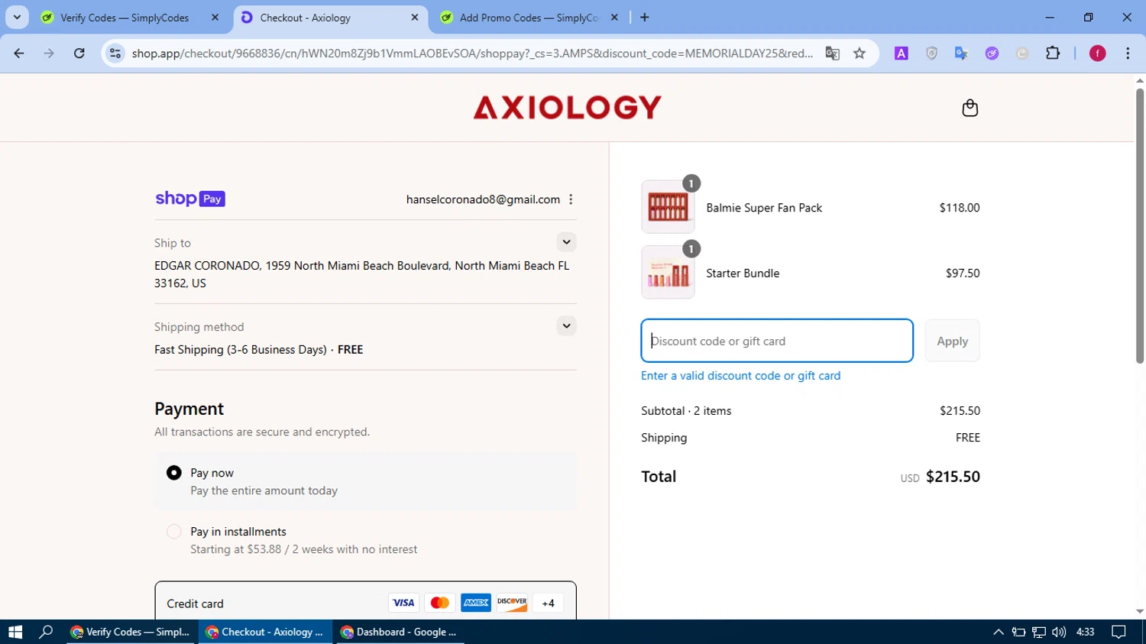Image resolution: width=1146 pixels, height=644 pixels.
Task: Expand the Shipping method section
Action: coord(566,326)
